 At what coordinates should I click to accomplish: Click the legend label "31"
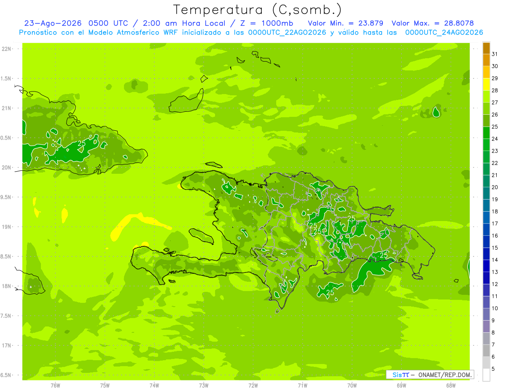pos(495,54)
